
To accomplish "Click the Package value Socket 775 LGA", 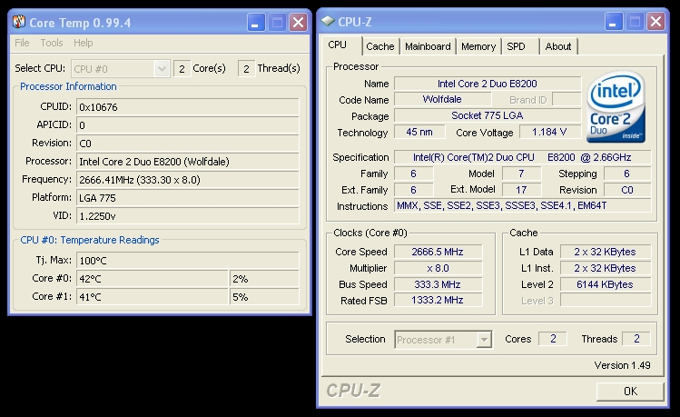I will pos(488,115).
